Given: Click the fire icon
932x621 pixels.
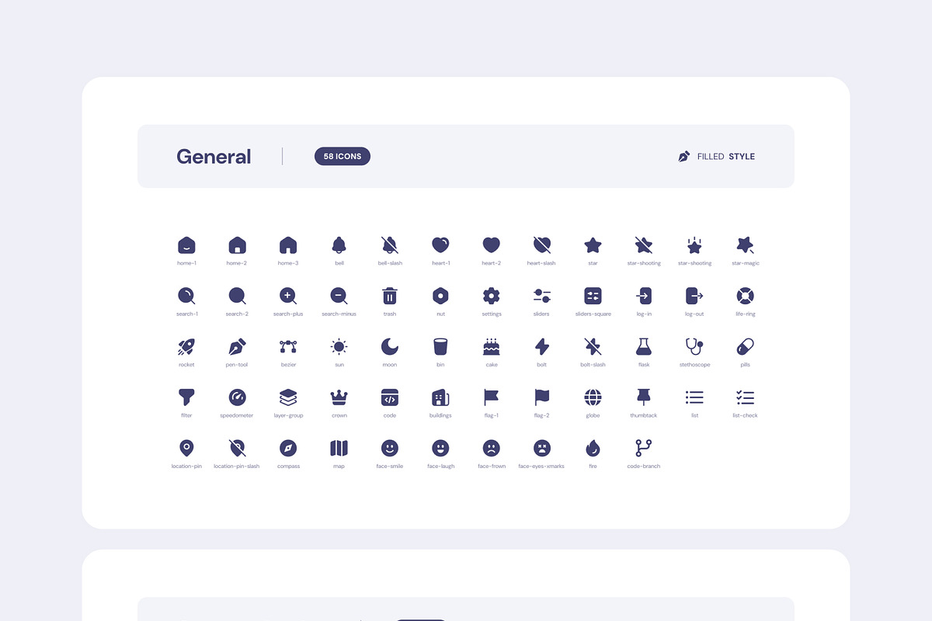Looking at the screenshot, I should (593, 448).
